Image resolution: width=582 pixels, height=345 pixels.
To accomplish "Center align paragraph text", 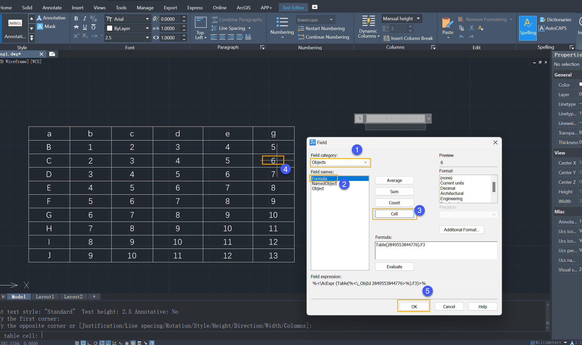I will [x=222, y=37].
